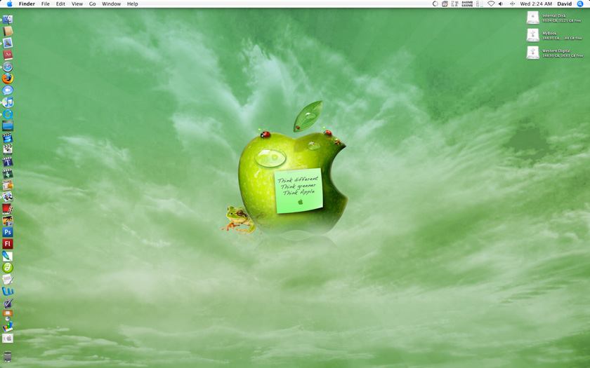The image size is (590, 368).
Task: Open the dark screen icon below QuickTime
Action: (8, 125)
